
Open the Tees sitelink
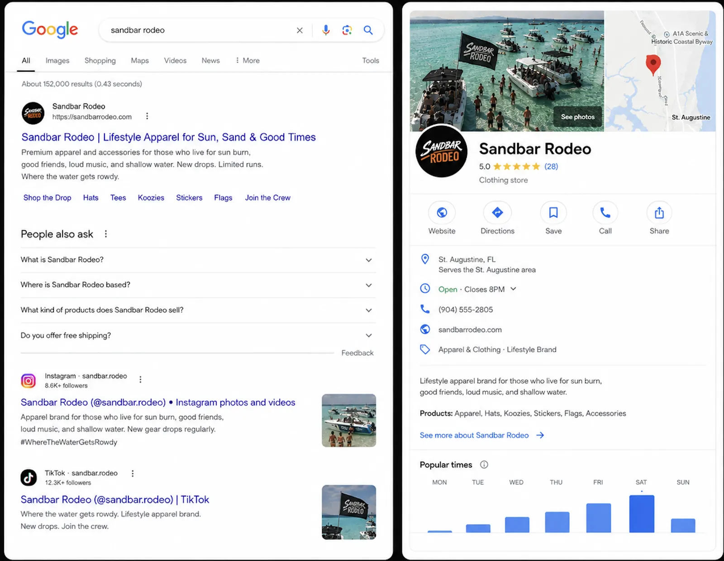coord(118,198)
